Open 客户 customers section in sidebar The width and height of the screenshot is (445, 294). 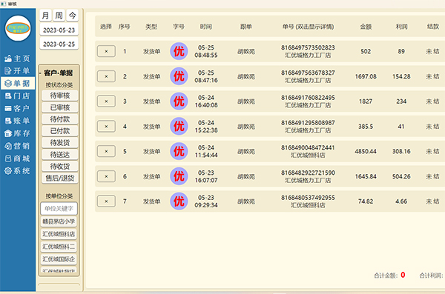click(x=17, y=108)
